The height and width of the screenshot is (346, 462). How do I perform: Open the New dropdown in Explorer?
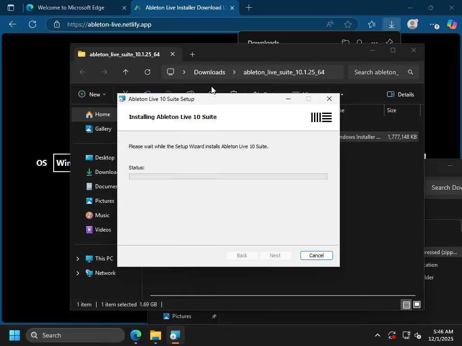click(x=92, y=95)
